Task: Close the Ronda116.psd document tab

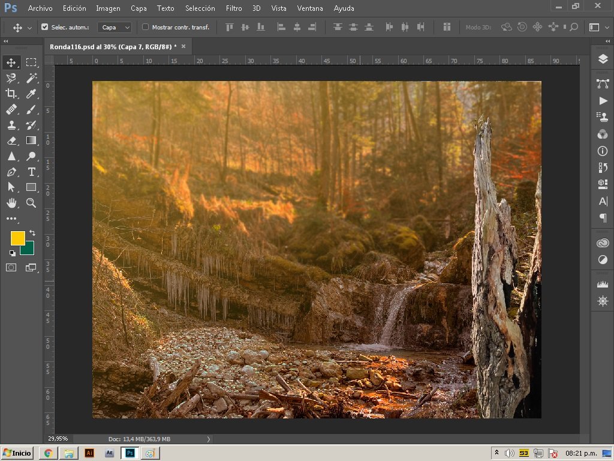Action: (183, 46)
